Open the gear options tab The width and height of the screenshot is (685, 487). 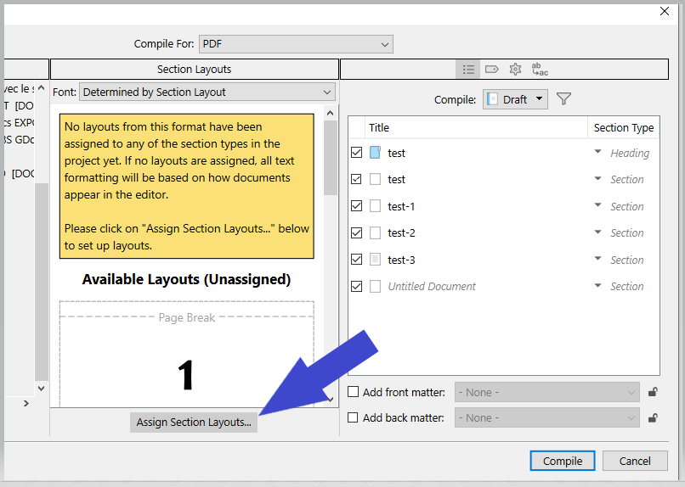point(515,70)
